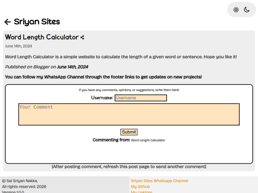258x193 pixels.
Task: Select the 'June 14th, 2024' date under title
Action: [19, 46]
